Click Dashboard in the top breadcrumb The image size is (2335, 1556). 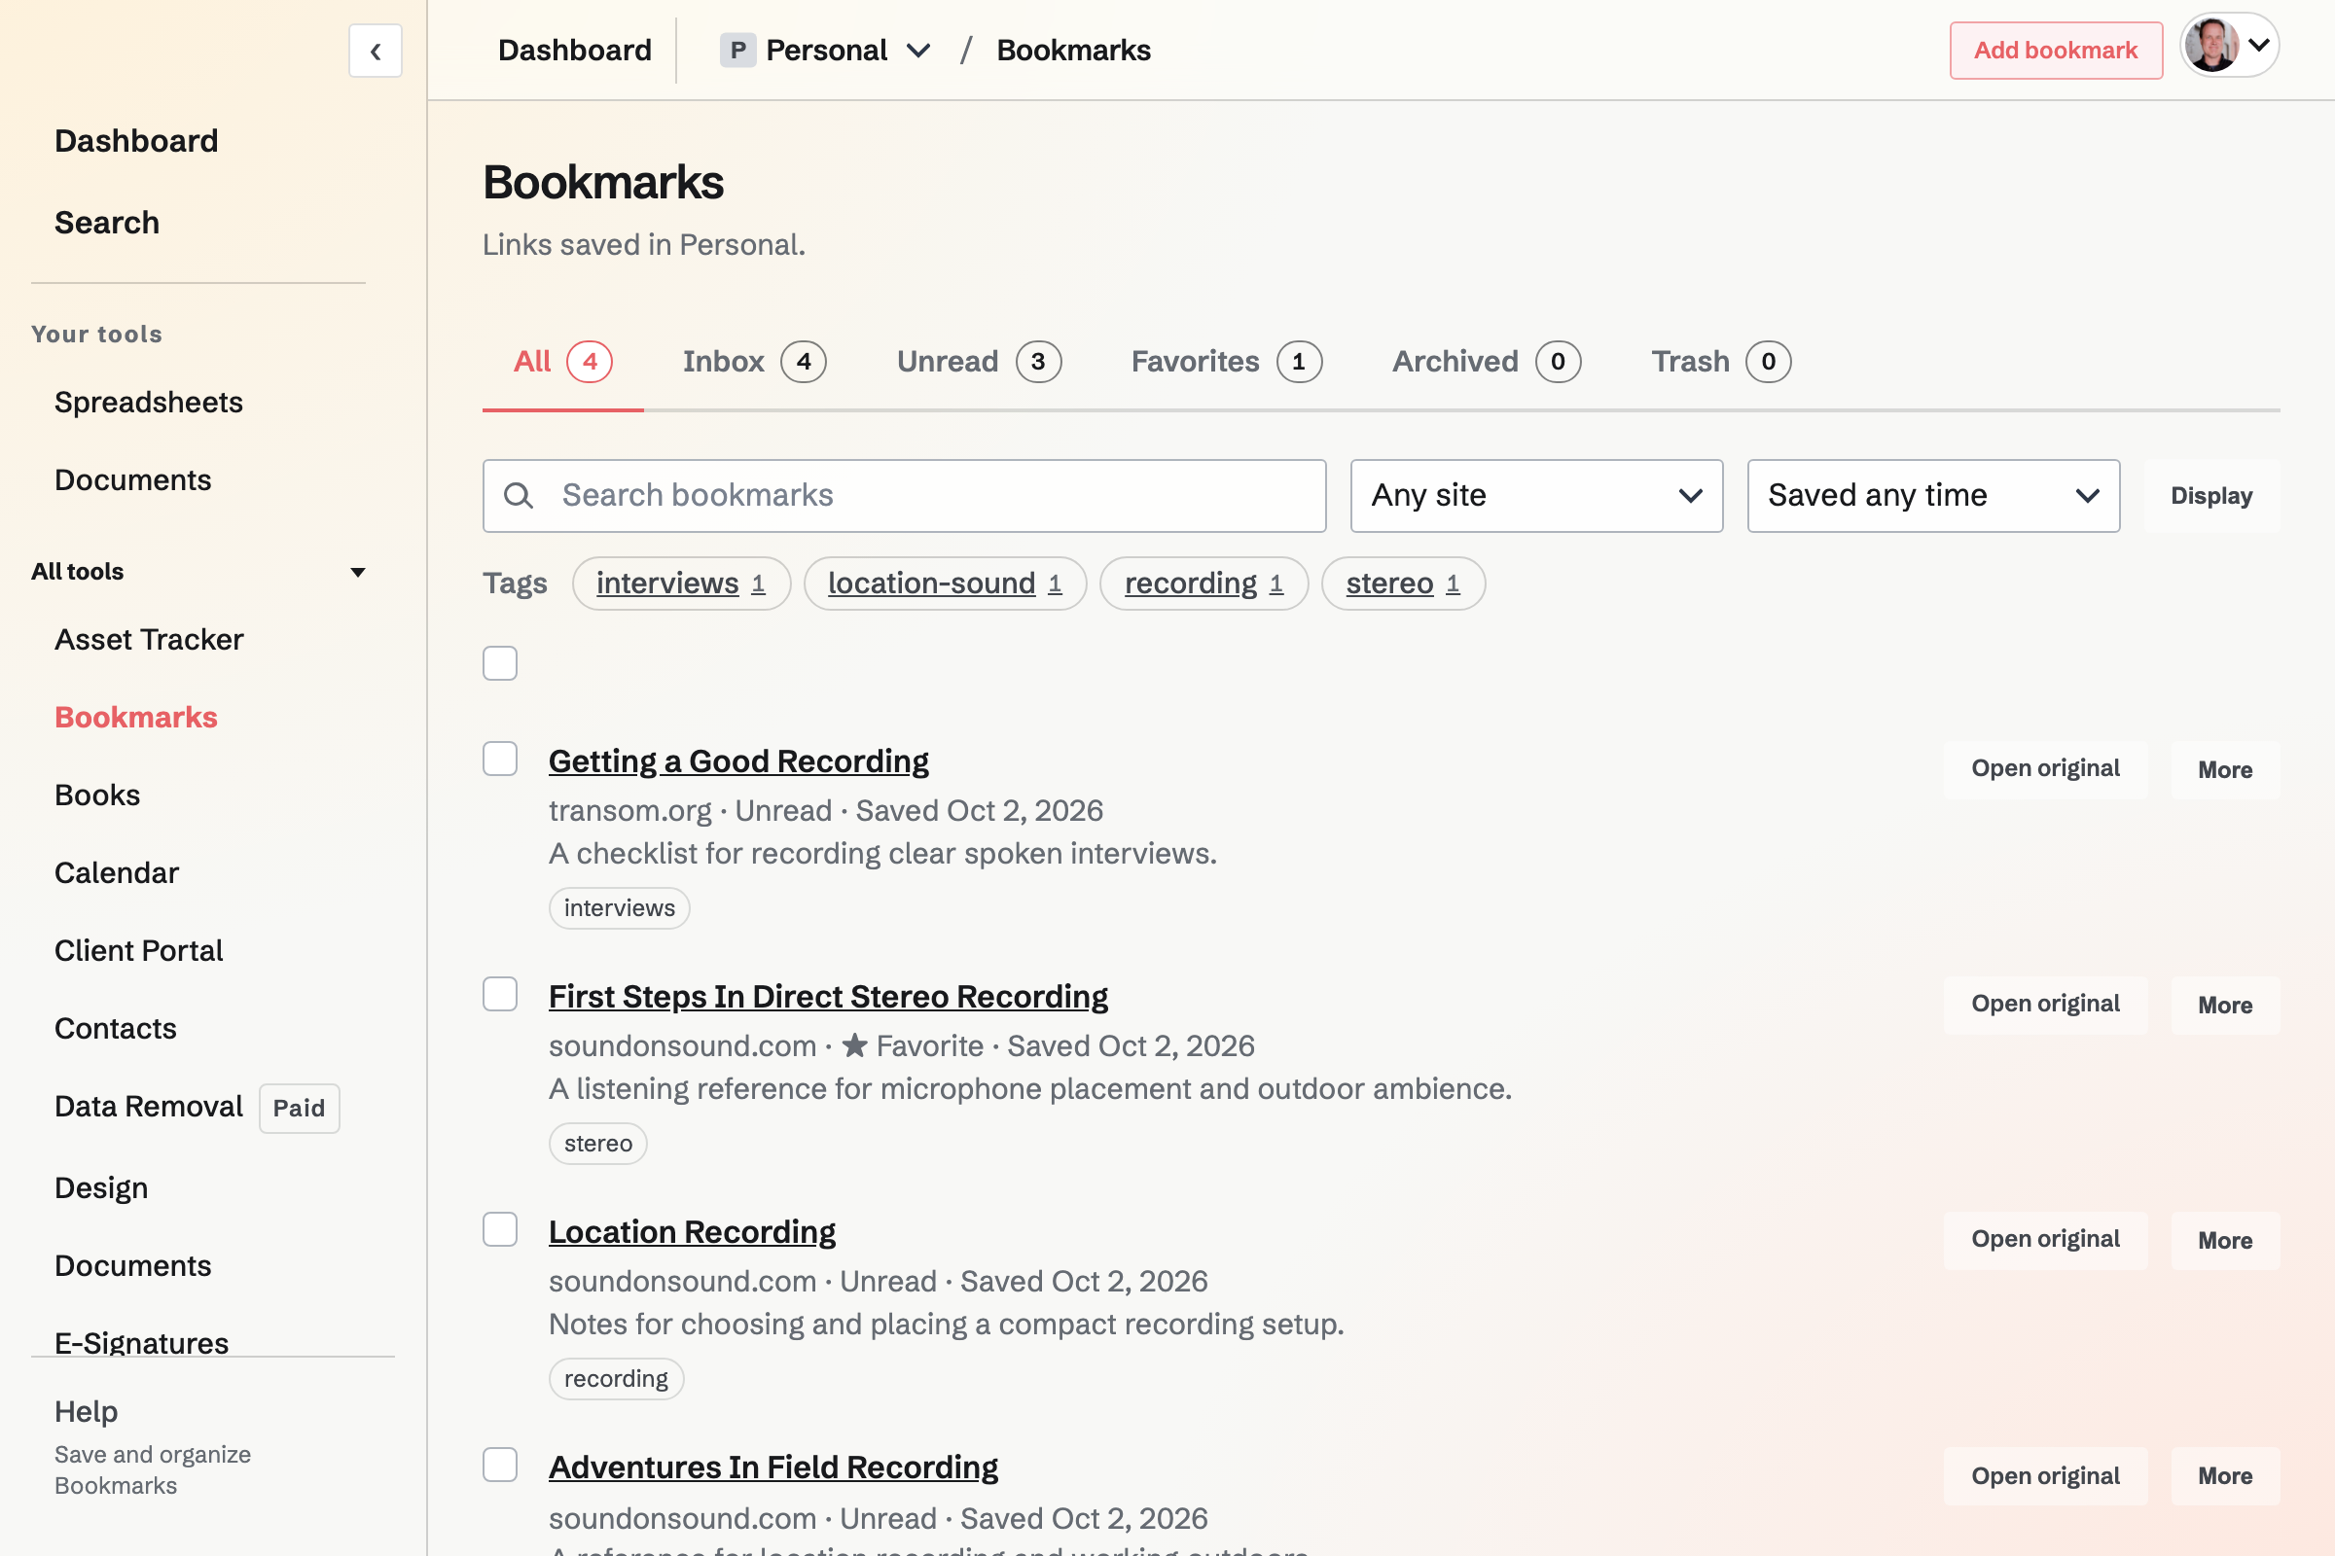pos(575,51)
